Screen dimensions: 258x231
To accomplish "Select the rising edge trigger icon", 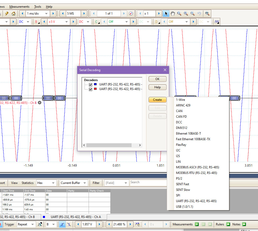I will pos(62,224).
